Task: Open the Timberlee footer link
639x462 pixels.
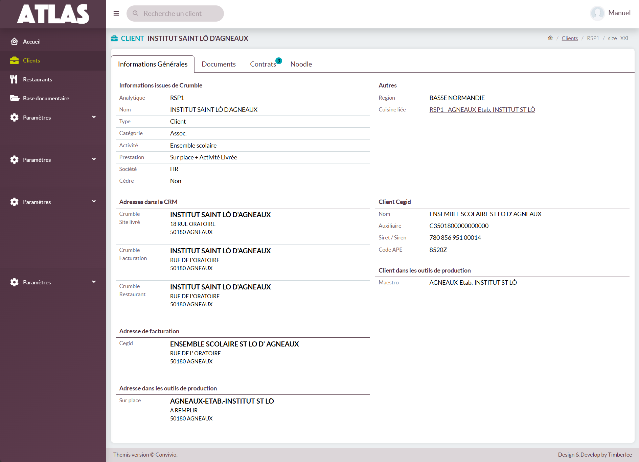Action: click(x=620, y=455)
